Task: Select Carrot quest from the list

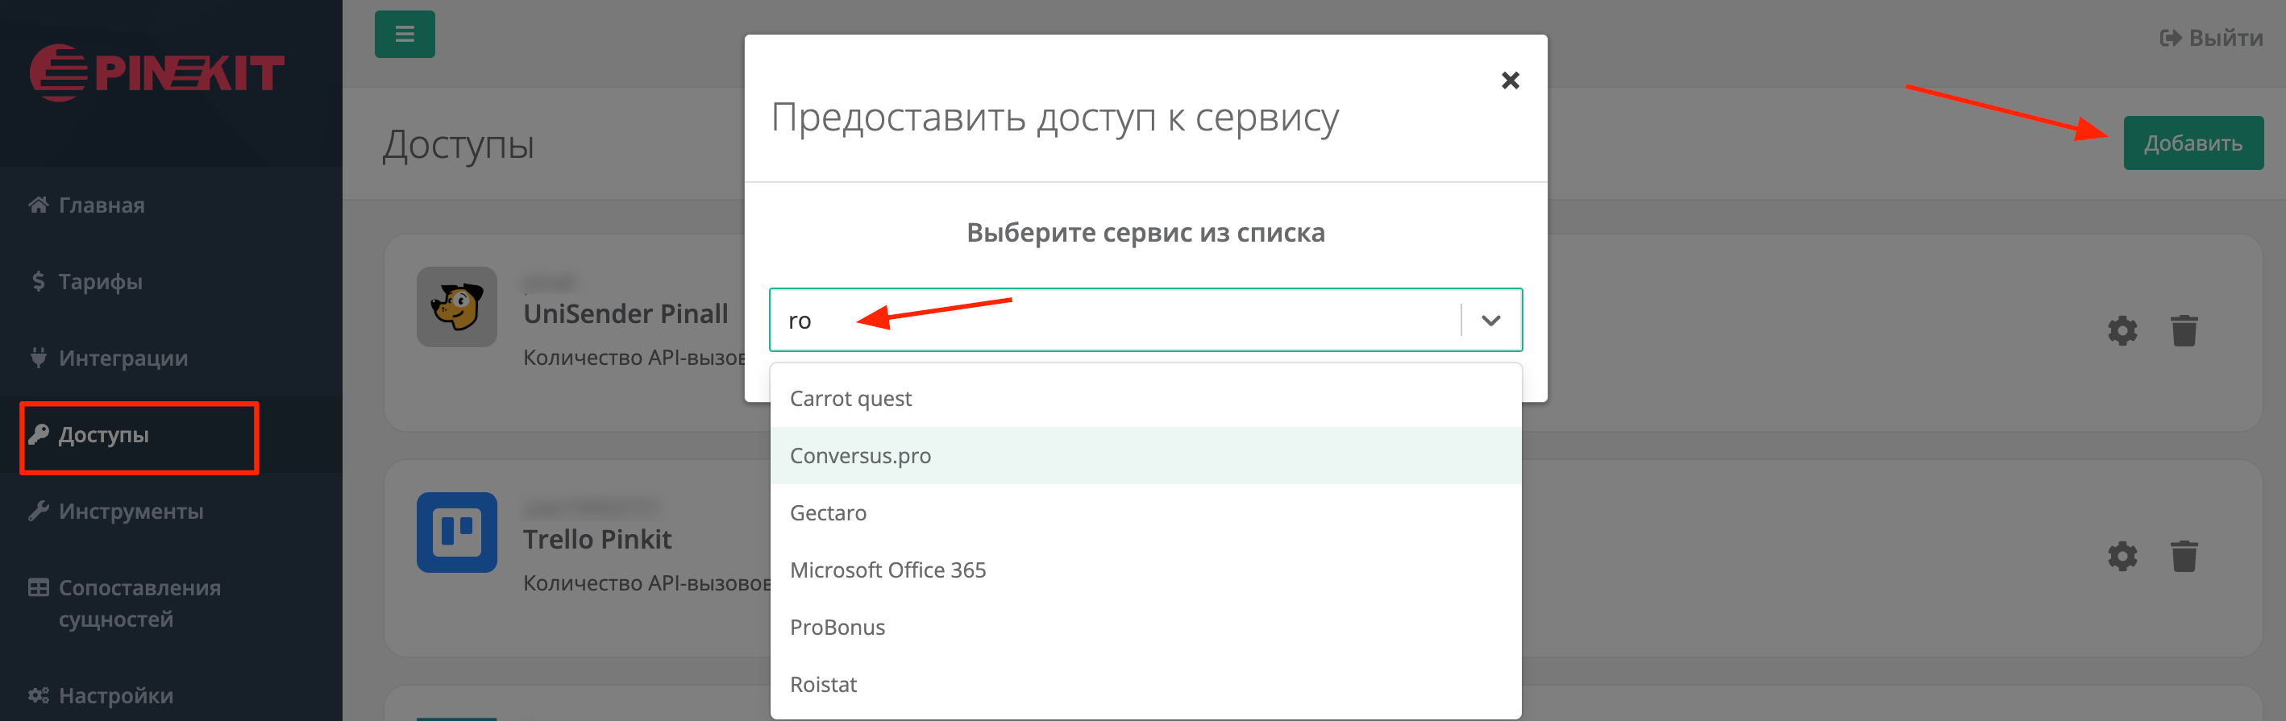Action: (850, 399)
